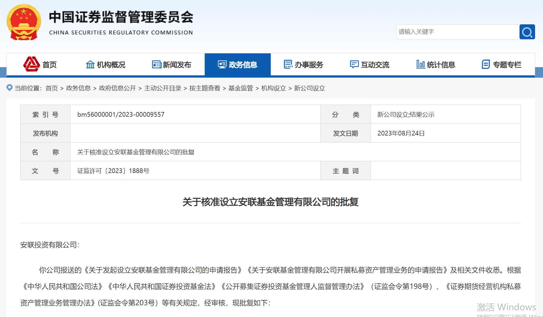
Task: Click the building icon next to 机构概况
Action: coord(90,64)
